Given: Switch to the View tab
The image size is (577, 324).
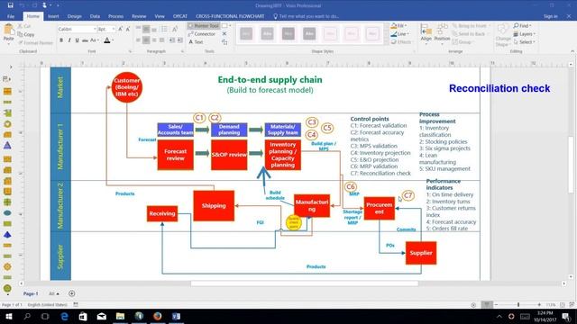Looking at the screenshot, I should [x=160, y=16].
